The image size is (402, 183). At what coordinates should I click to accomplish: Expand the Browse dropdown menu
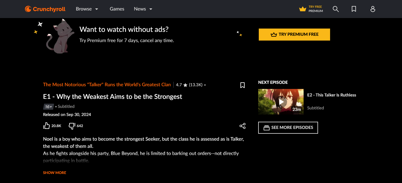click(87, 9)
